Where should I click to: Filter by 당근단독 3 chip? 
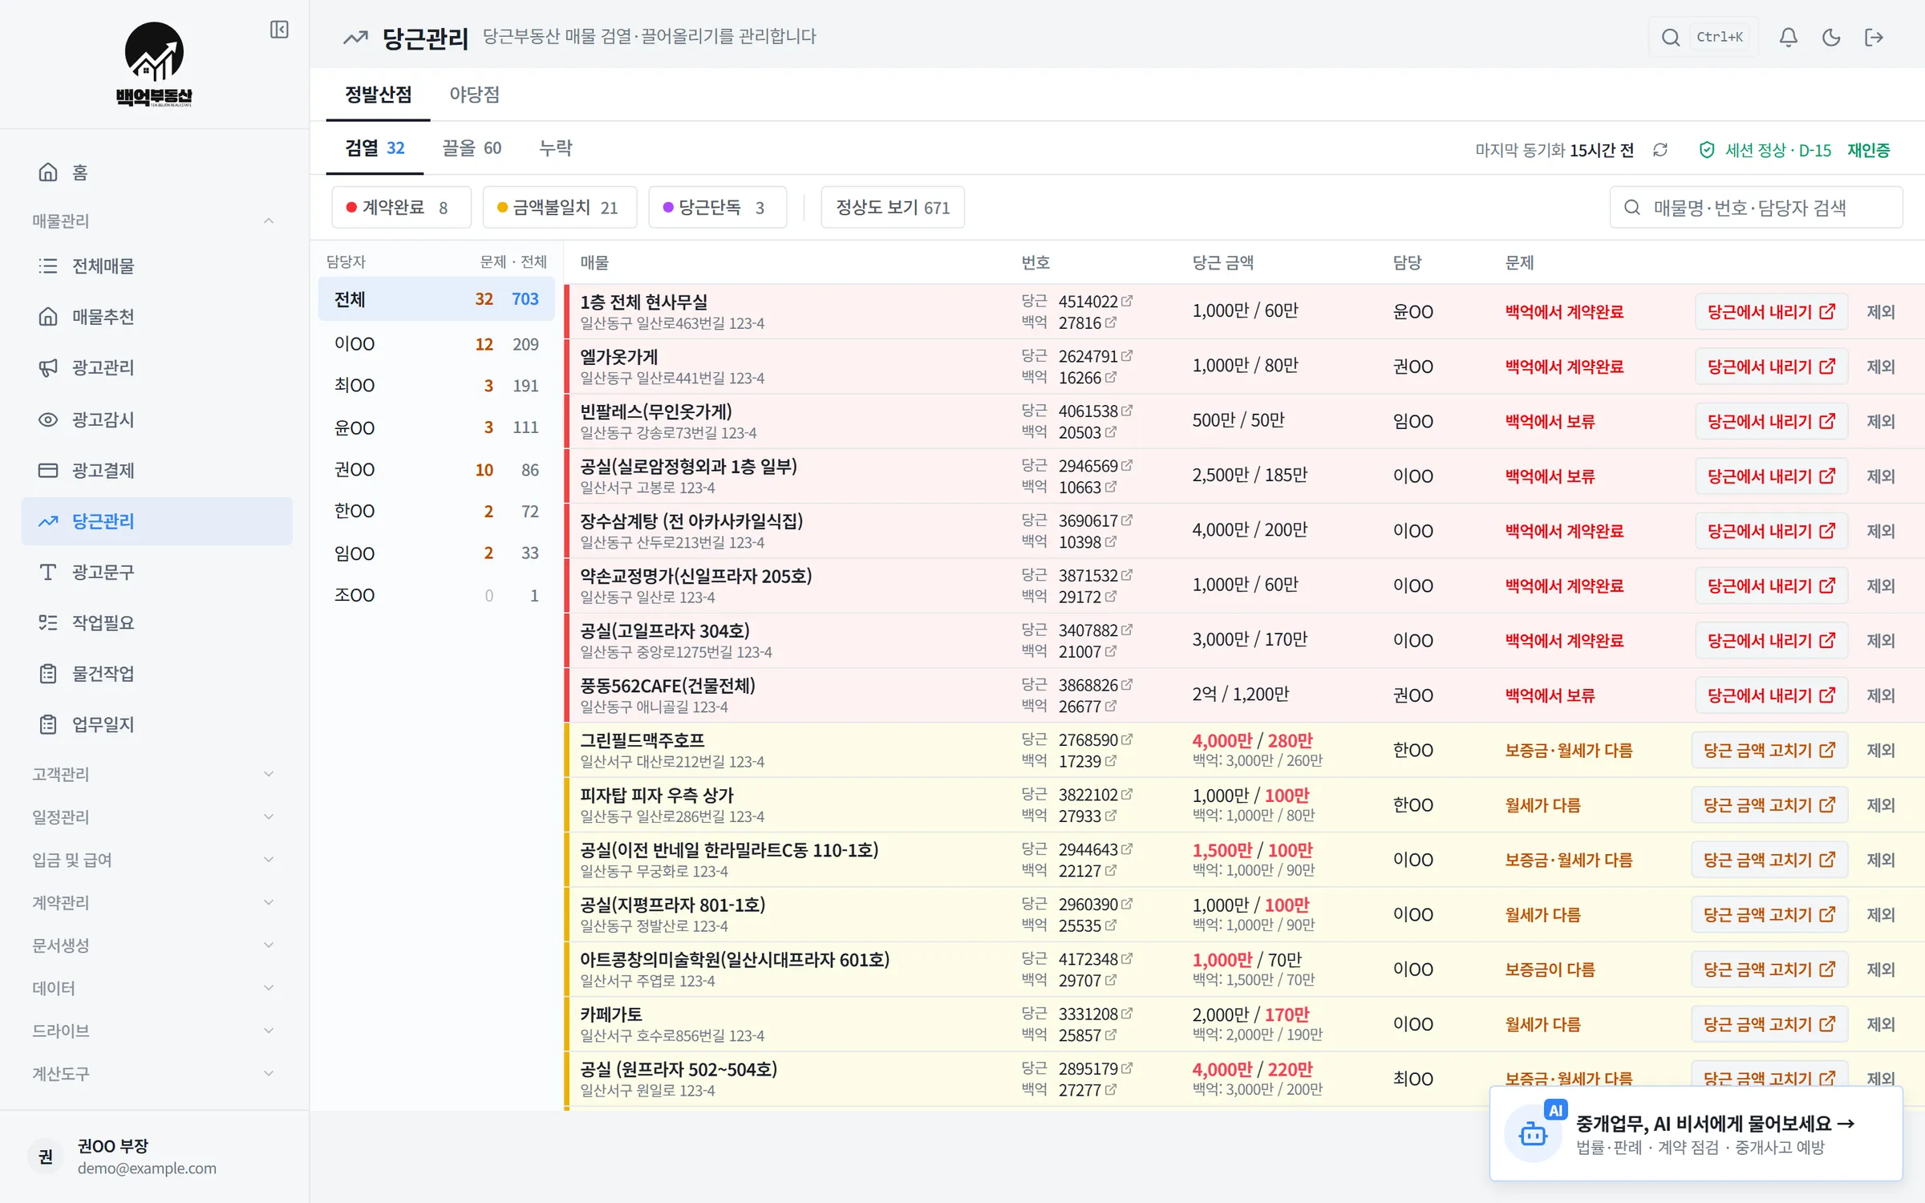coord(717,208)
